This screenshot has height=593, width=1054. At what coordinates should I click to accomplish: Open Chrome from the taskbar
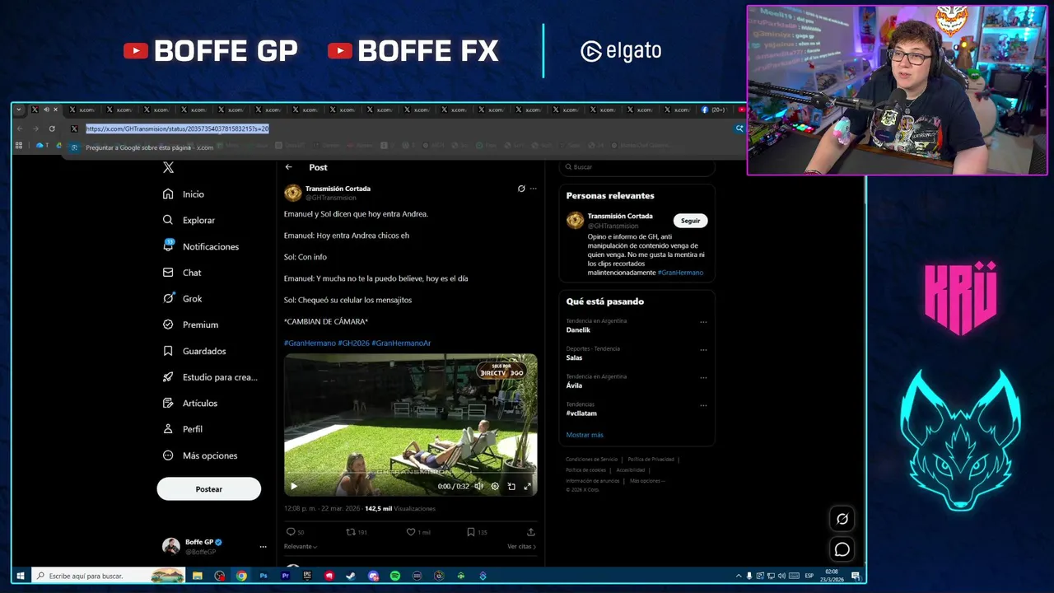point(241,576)
